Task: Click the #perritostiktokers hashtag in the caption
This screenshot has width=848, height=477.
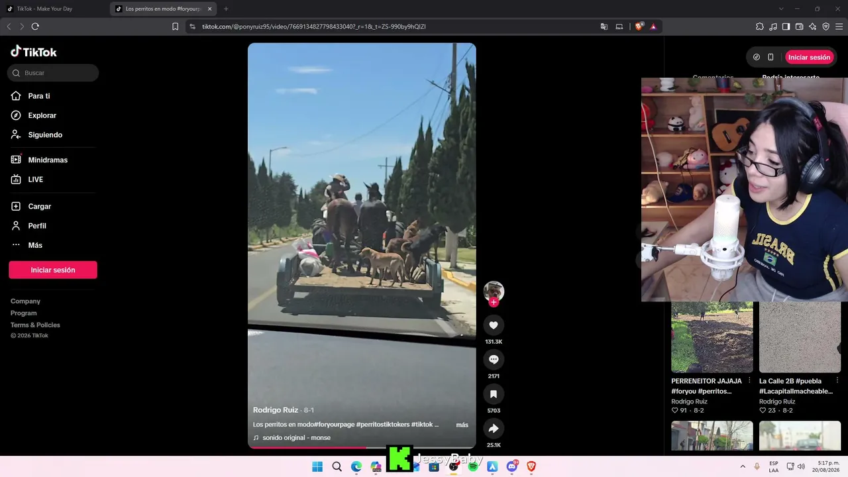Action: (x=382, y=425)
